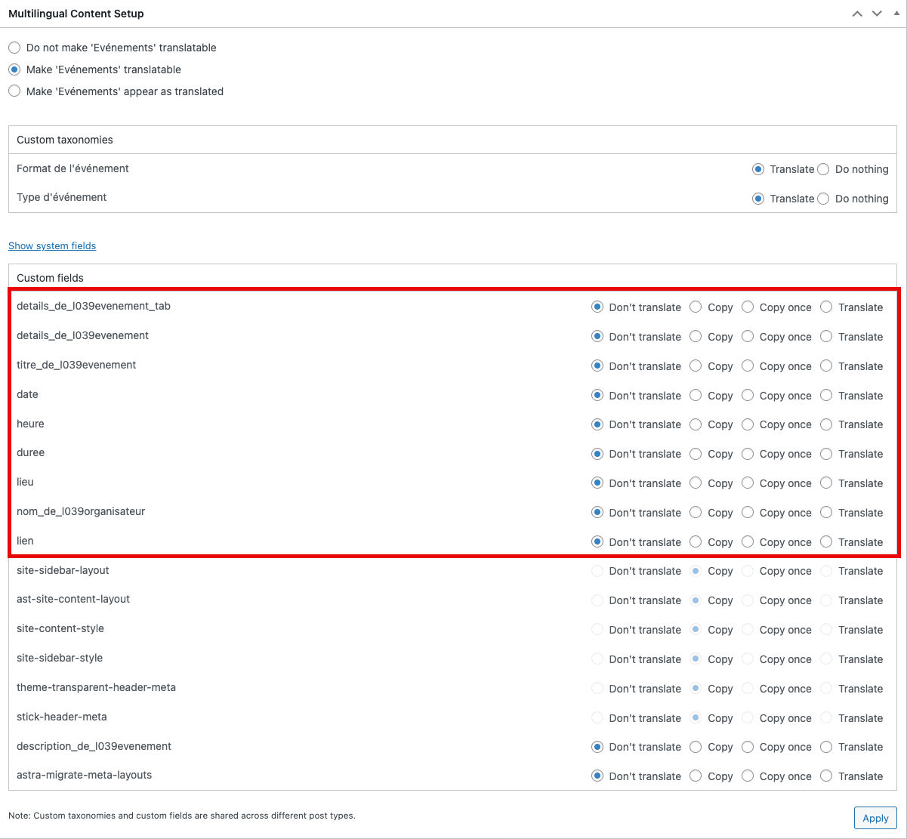The image size is (907, 839).
Task: Select Make 'Evénements' translatable option
Action: click(x=14, y=69)
